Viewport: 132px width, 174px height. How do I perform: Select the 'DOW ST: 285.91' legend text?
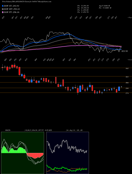pyautogui.click(x=11, y=6)
